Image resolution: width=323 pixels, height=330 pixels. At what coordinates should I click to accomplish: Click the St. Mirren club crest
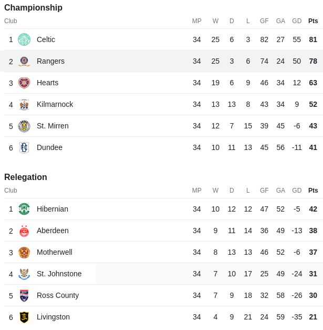tap(24, 126)
